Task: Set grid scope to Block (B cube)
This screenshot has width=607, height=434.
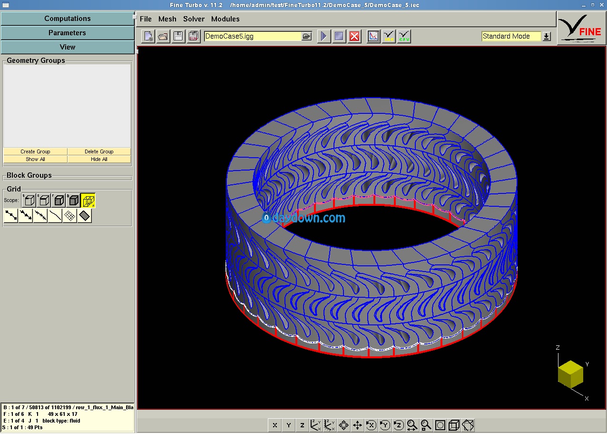Action: (73, 200)
